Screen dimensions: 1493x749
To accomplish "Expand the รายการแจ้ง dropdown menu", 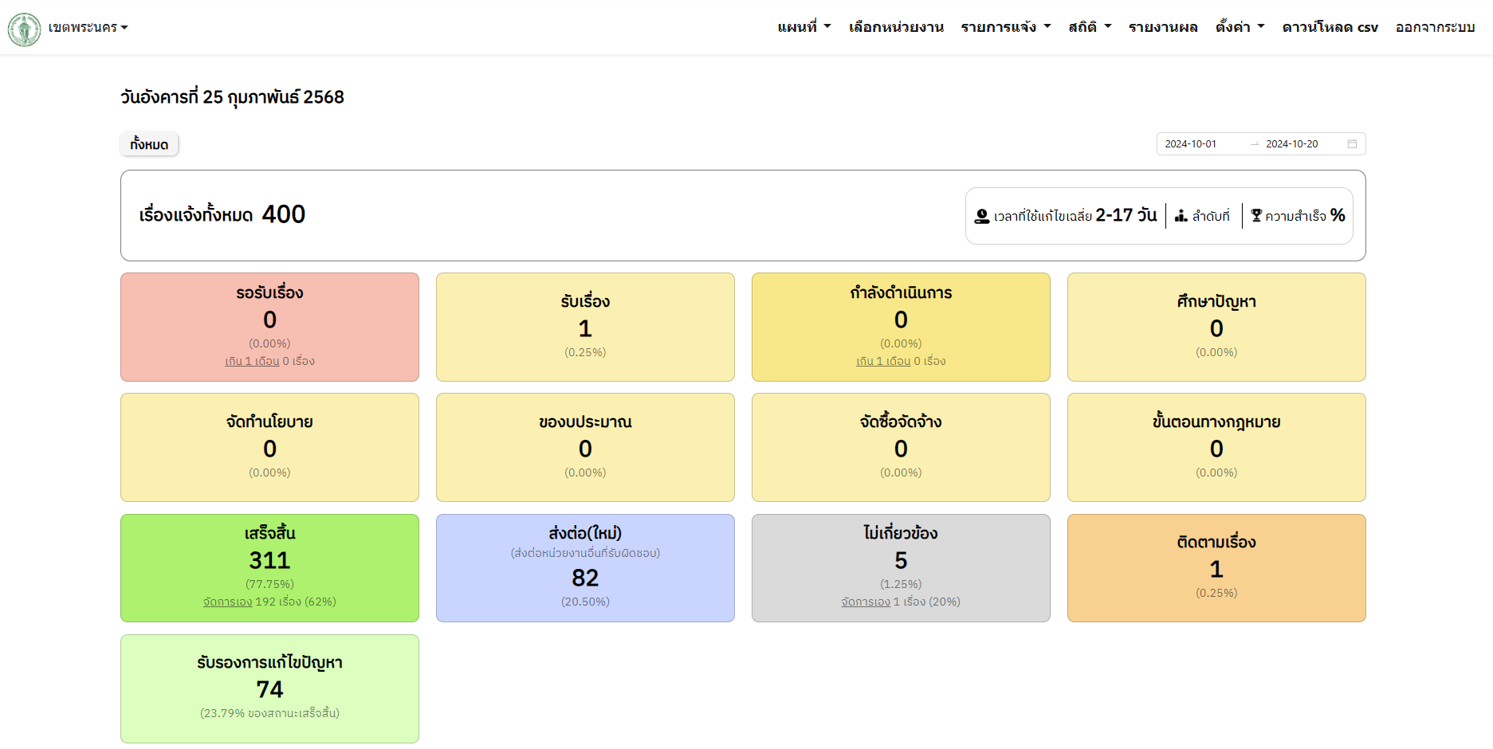I will coord(1006,27).
